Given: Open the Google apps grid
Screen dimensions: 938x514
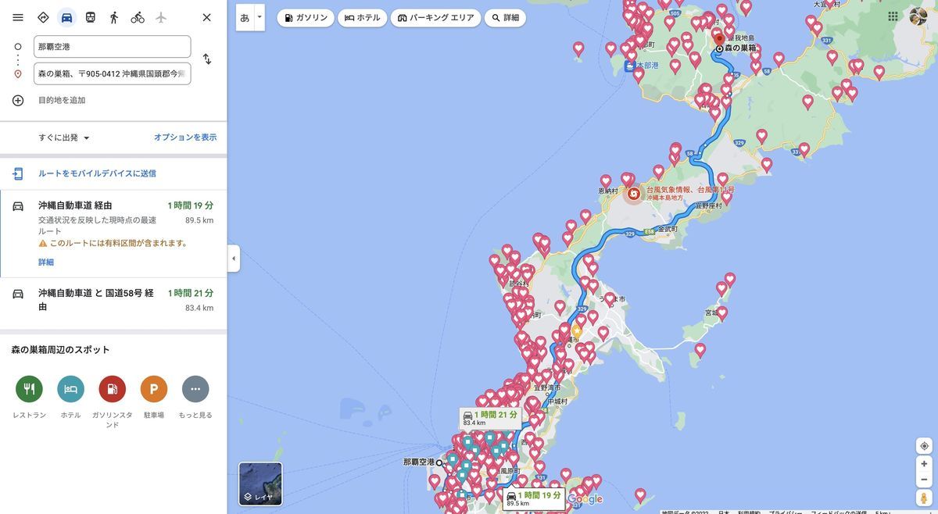Looking at the screenshot, I should pyautogui.click(x=893, y=16).
